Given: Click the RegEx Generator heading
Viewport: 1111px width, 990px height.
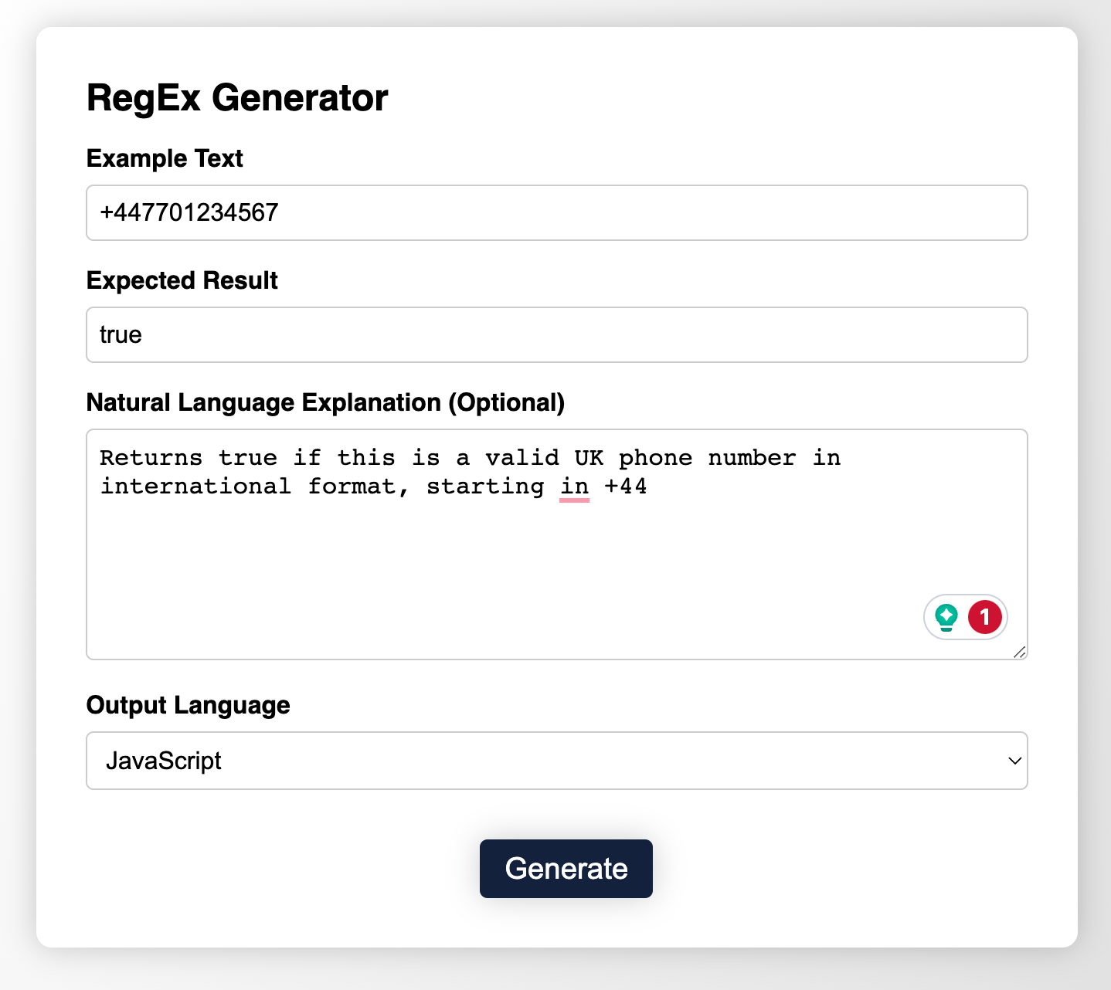Looking at the screenshot, I should [x=236, y=98].
